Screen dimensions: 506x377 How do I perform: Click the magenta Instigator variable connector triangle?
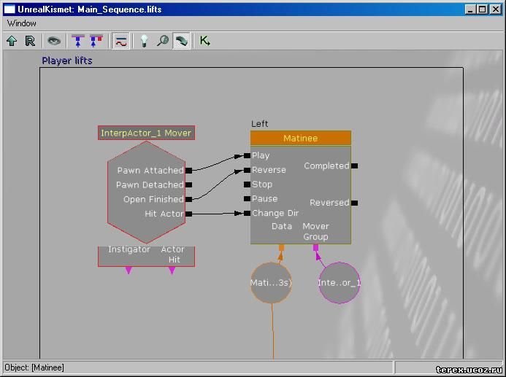click(x=129, y=271)
